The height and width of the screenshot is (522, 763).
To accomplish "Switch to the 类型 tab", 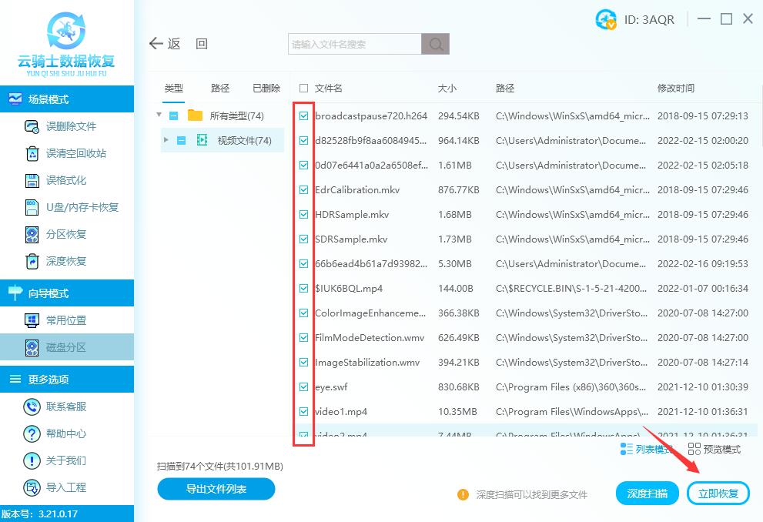I will coord(174,88).
